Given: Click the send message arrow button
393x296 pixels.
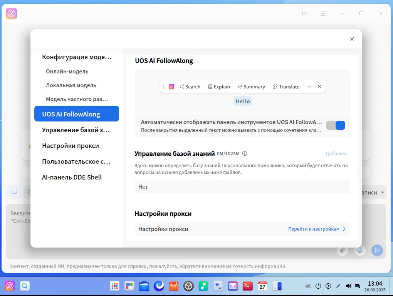Looking at the screenshot, I should (377, 250).
